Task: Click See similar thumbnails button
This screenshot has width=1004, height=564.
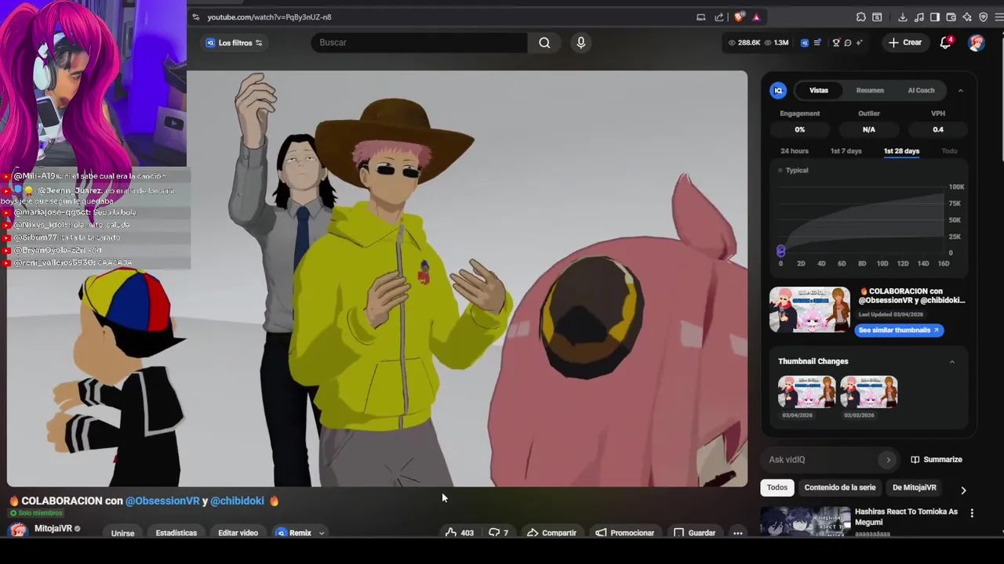Action: (x=898, y=331)
